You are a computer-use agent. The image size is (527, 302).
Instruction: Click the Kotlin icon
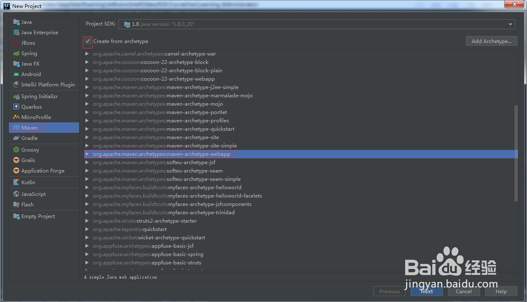[x=16, y=183]
